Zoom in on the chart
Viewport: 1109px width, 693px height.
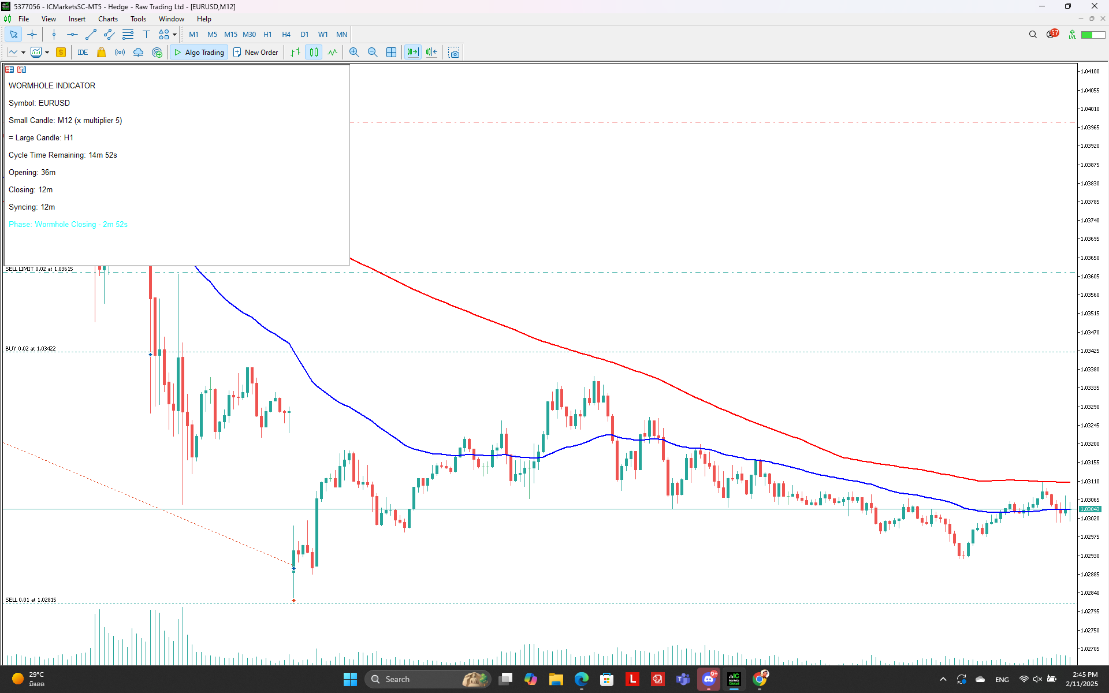(x=354, y=53)
